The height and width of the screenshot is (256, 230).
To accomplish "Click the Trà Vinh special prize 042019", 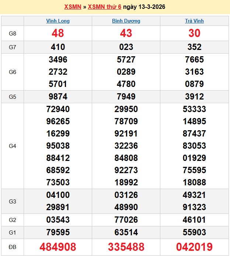I will coord(194,247).
